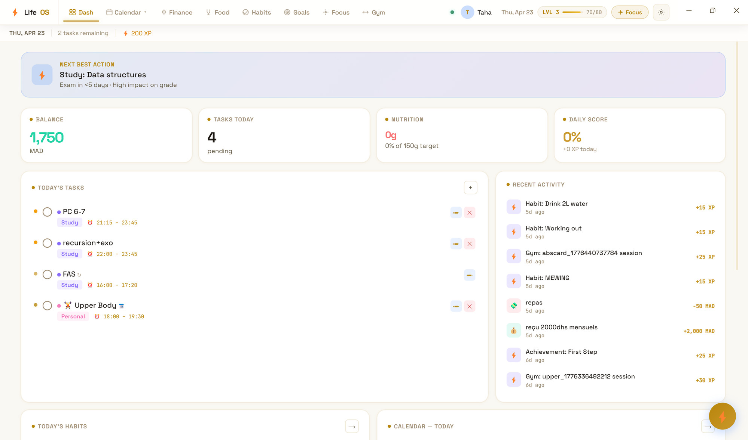748x440 pixels.
Task: Open the Calendar section icon
Action: (x=109, y=12)
